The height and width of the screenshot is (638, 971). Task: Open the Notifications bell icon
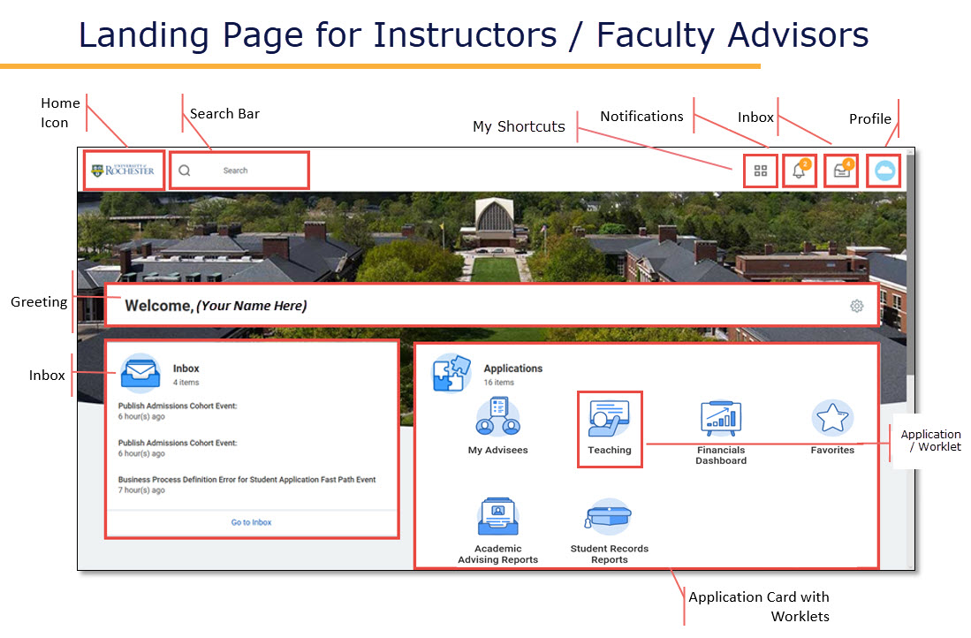(800, 169)
